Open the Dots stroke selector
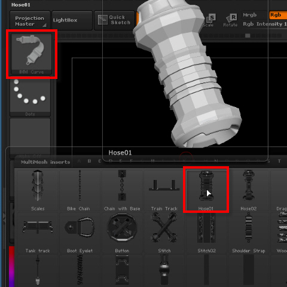This screenshot has height=287, width=287. tap(30, 96)
